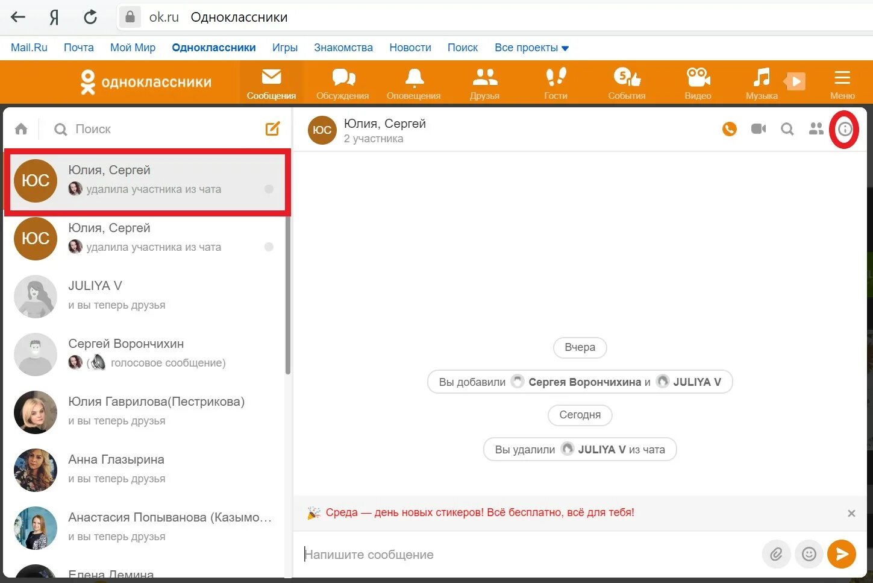Open the Оповещения bell tab
Image resolution: width=873 pixels, height=583 pixels.
(x=414, y=83)
